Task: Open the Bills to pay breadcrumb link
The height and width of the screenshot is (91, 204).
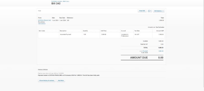Action: click(66, 1)
